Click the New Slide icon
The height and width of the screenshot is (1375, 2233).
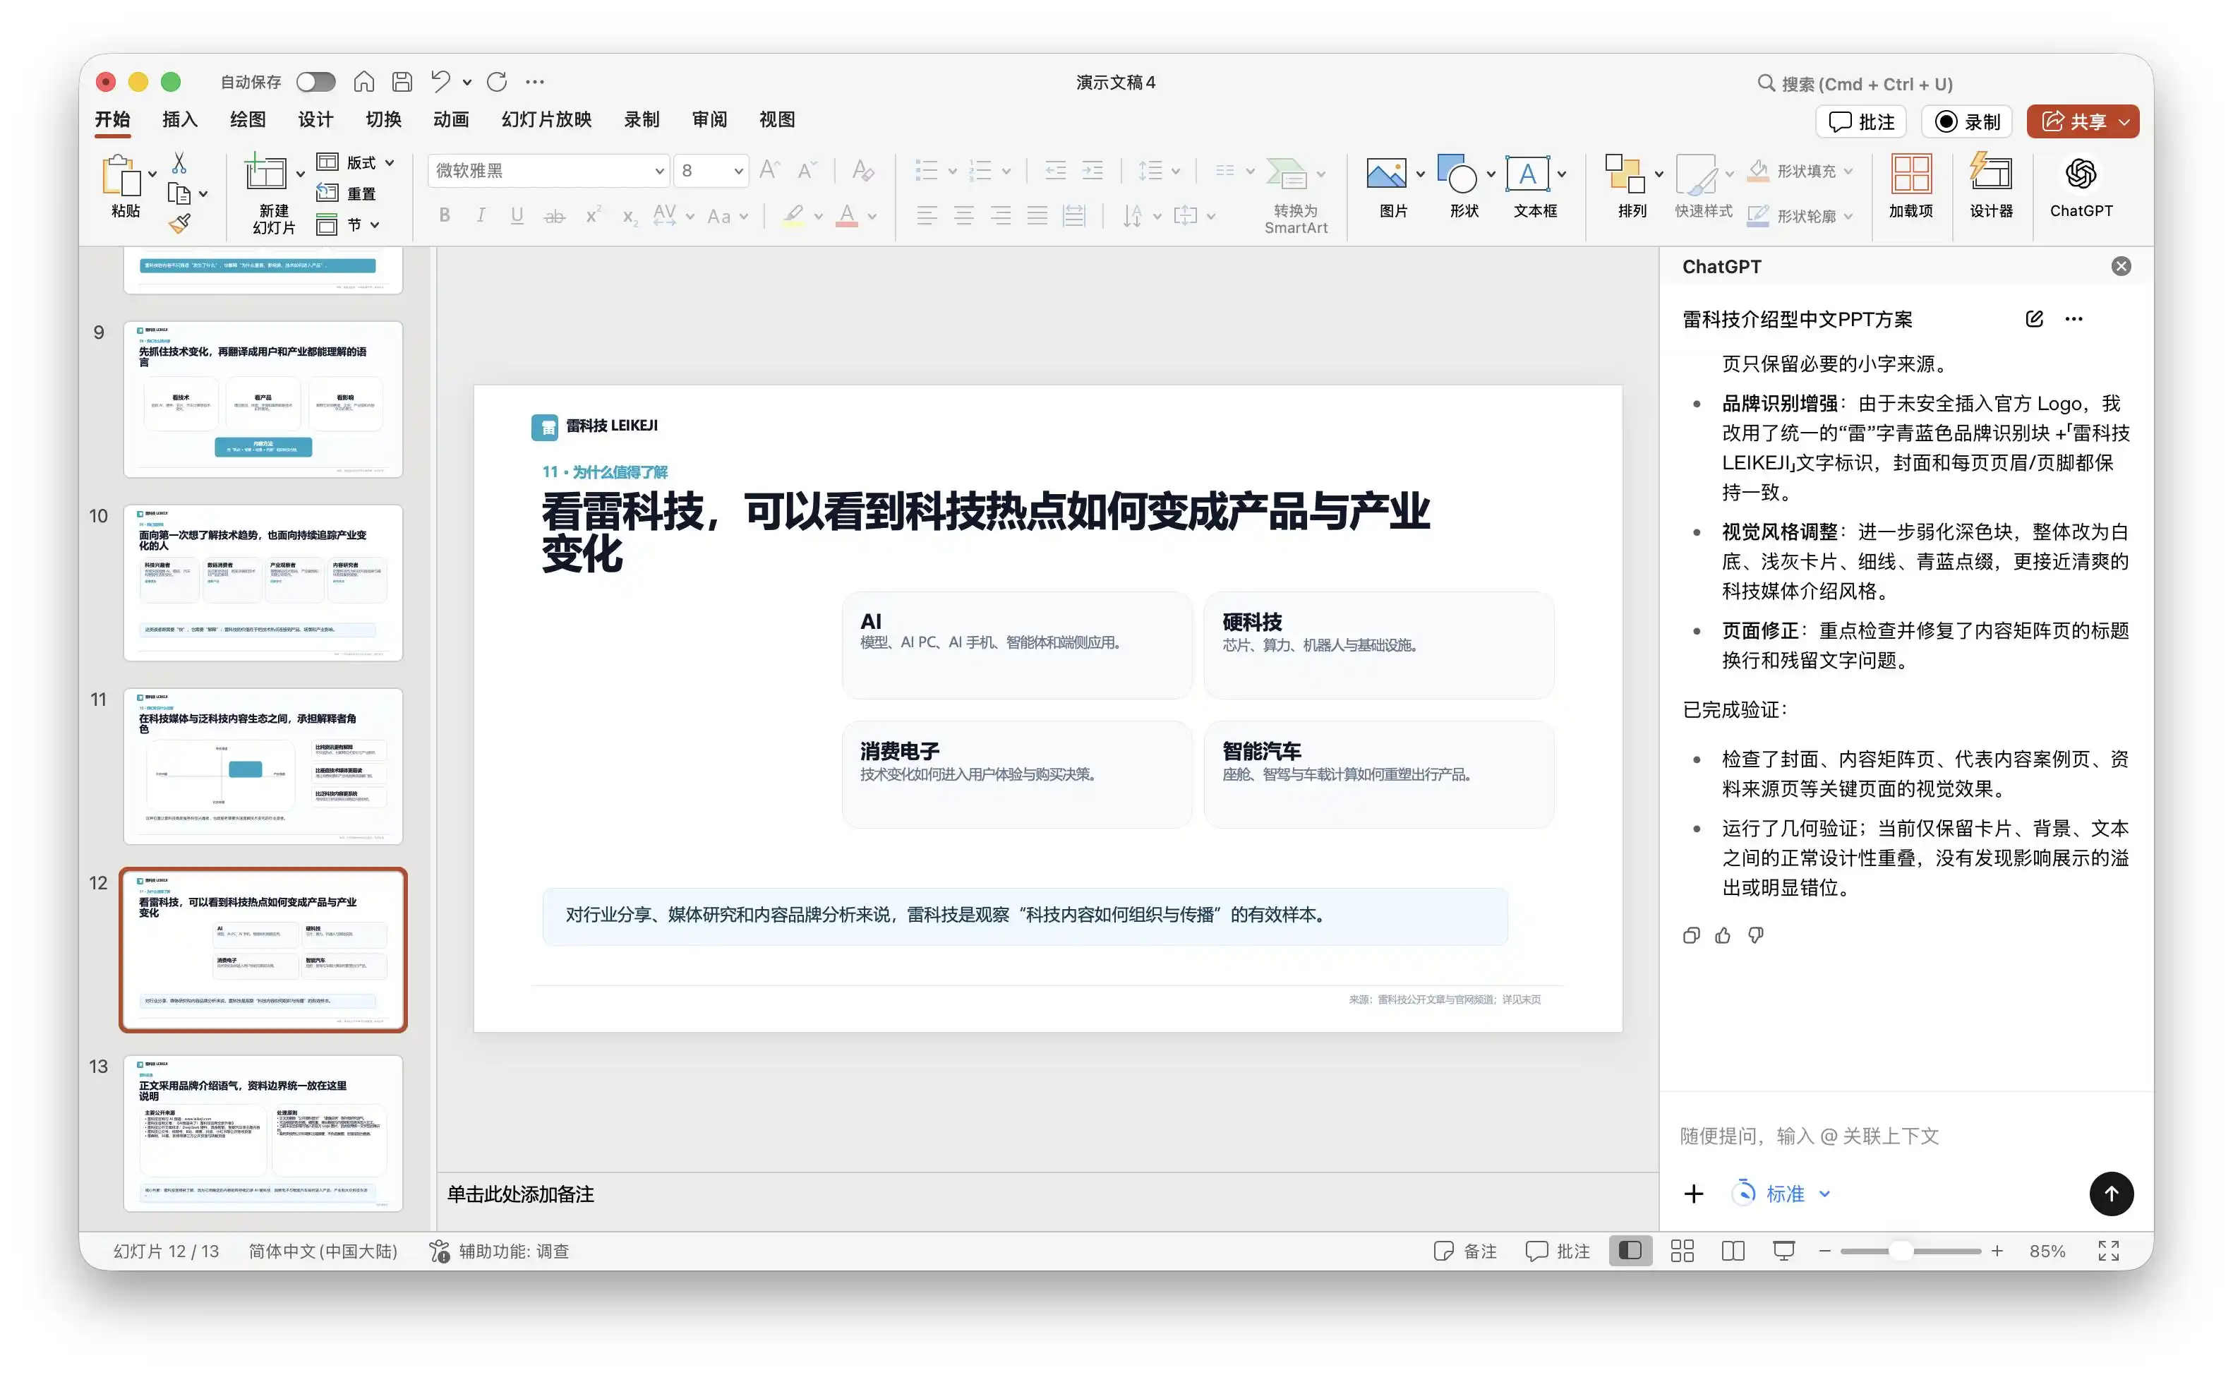(x=265, y=172)
